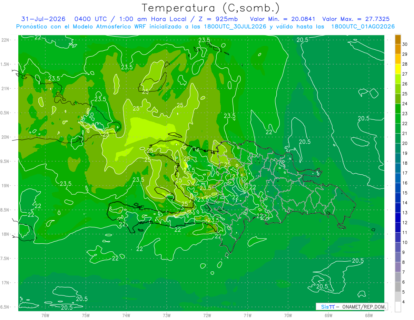The image size is (414, 320).
Task: Select the forecast date "31-Jul-2026"
Action: click(43, 19)
